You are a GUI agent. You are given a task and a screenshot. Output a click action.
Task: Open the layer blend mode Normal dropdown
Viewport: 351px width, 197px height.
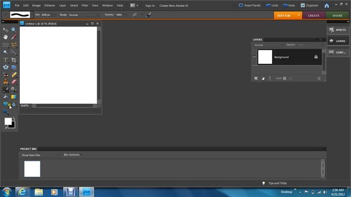269,45
